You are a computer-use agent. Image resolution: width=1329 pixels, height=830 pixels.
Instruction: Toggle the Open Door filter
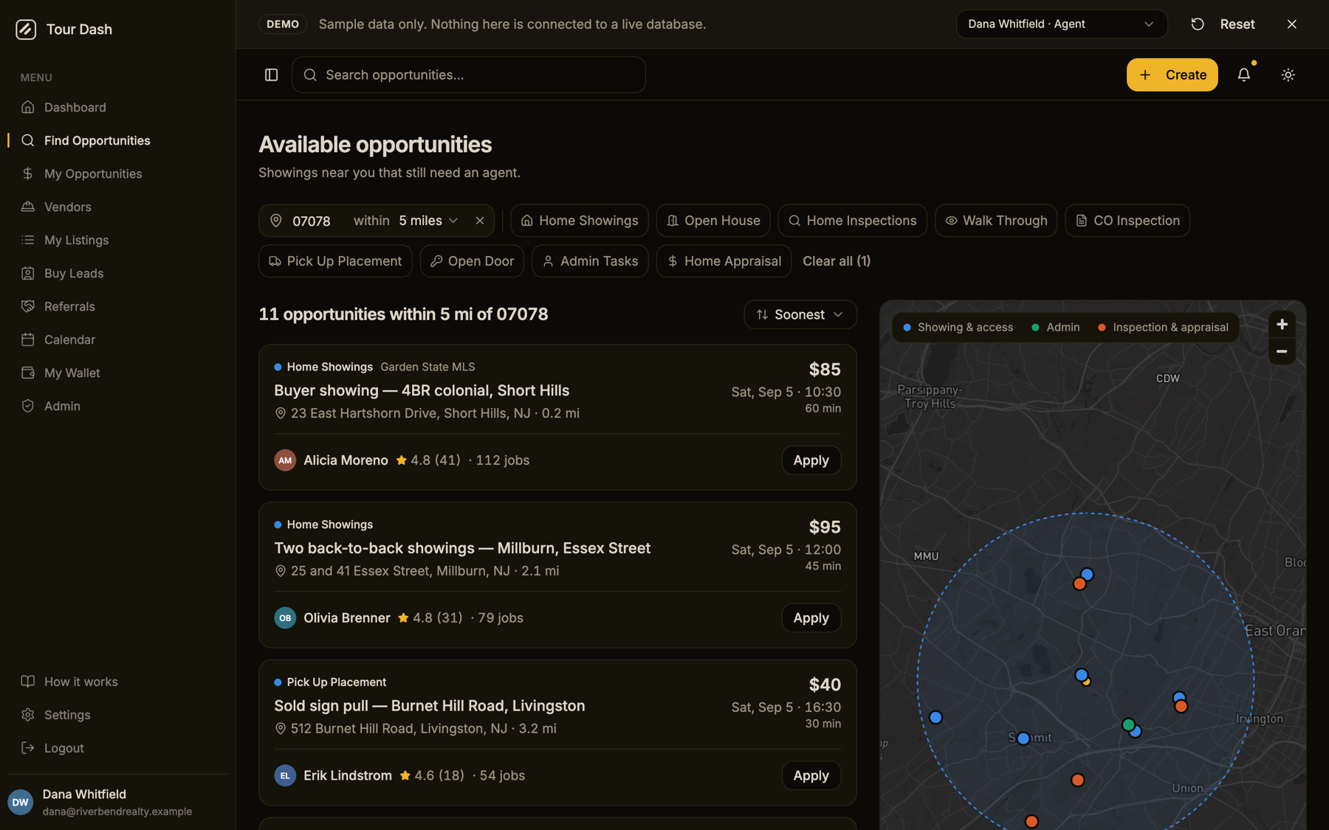coord(472,261)
